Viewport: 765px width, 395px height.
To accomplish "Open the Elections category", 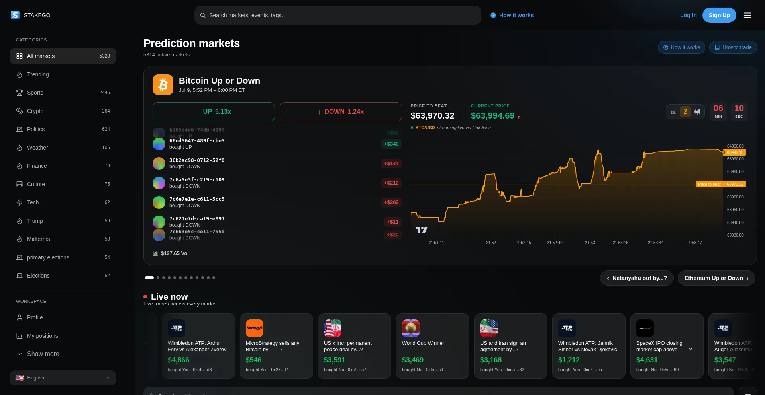I will click(x=63, y=276).
